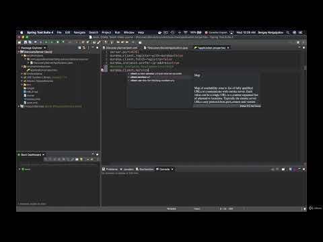Expand the DiscoveryServerApplication.java file node
Viewport: 323px width, 242px height.
coord(28,63)
